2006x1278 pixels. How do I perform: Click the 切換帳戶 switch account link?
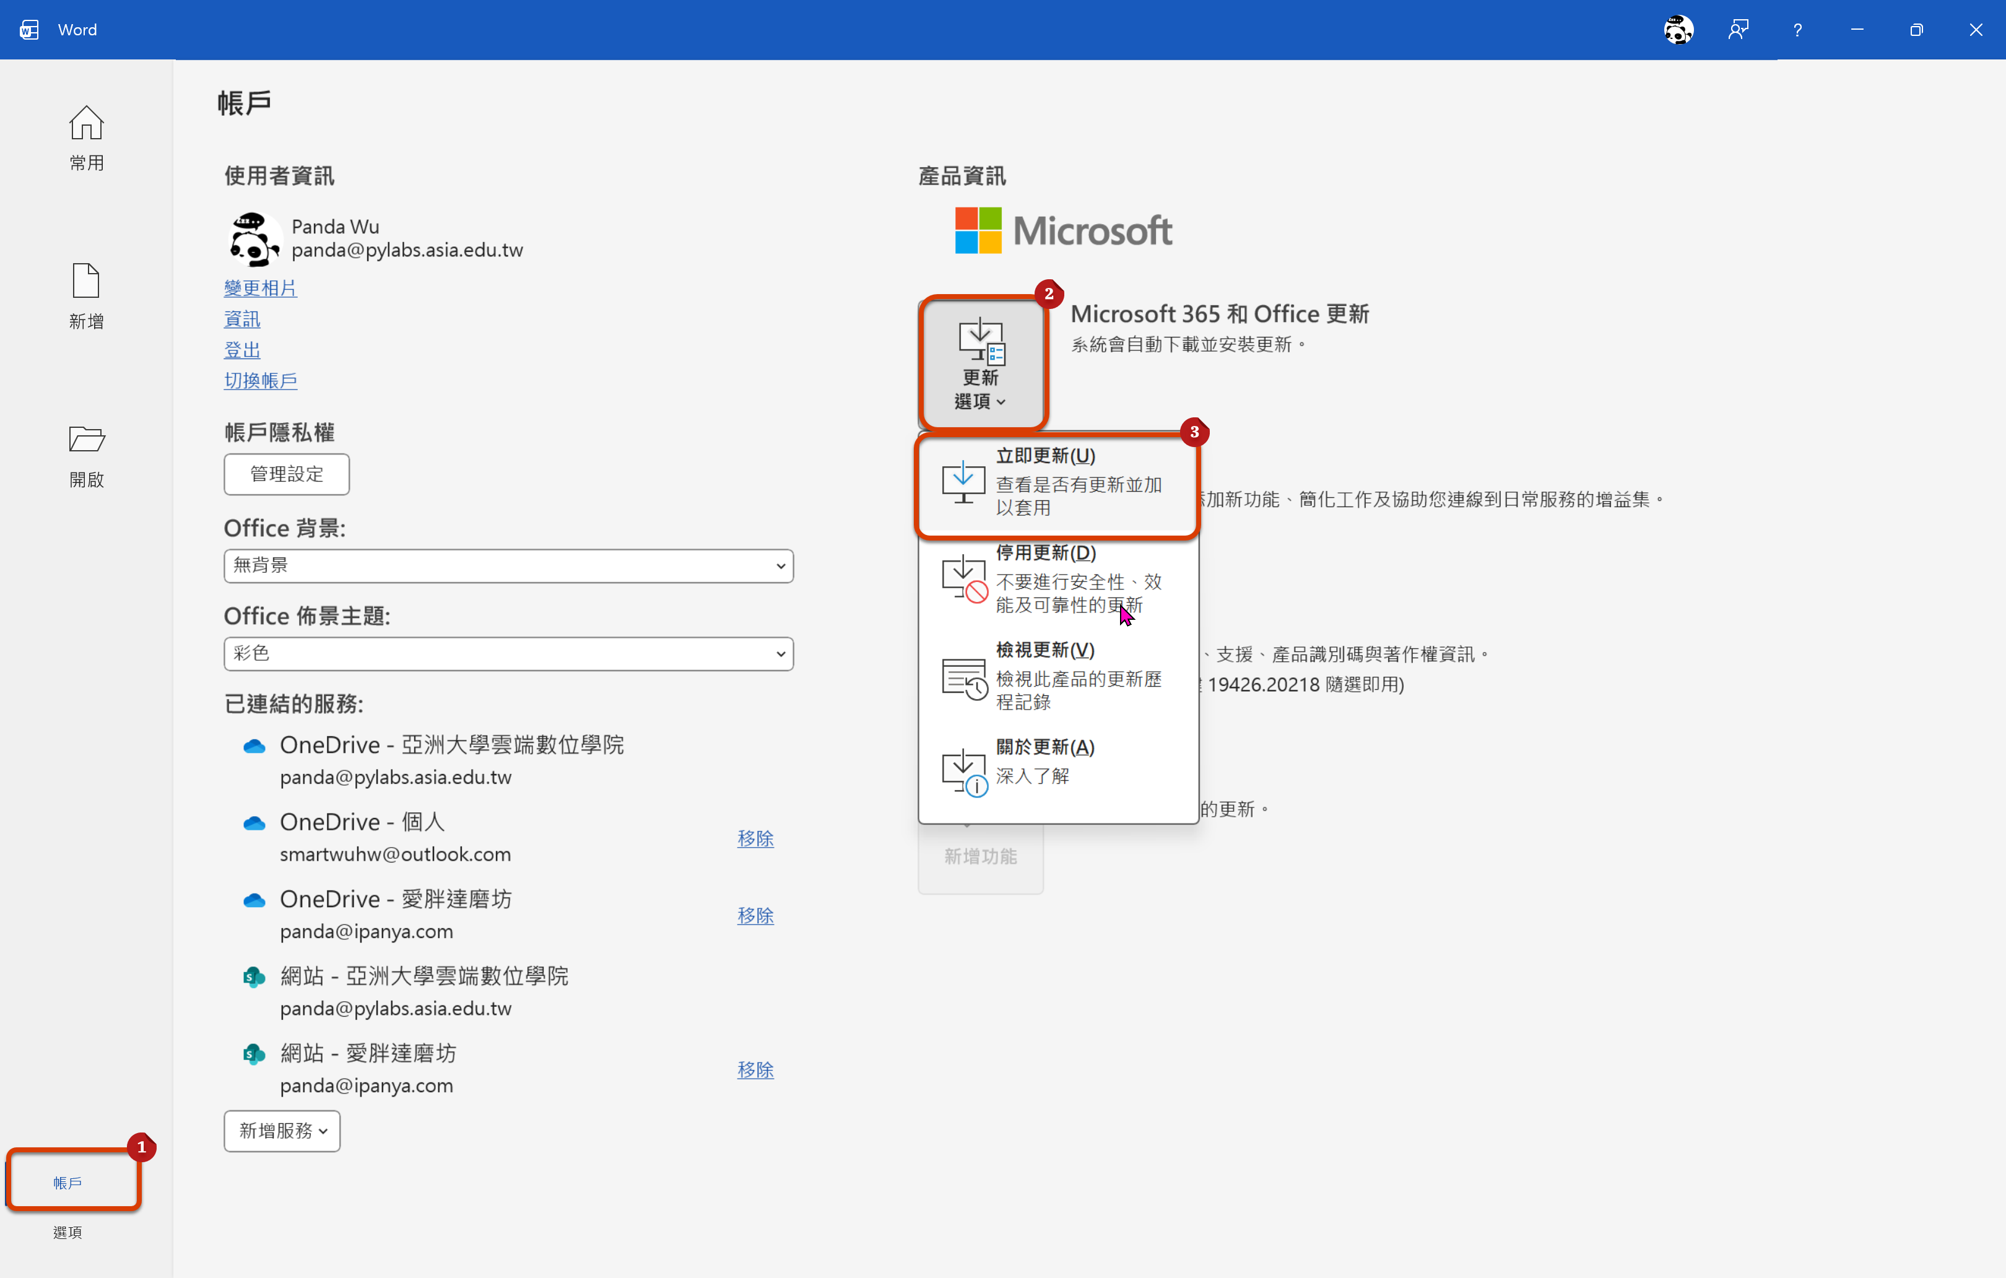(260, 381)
